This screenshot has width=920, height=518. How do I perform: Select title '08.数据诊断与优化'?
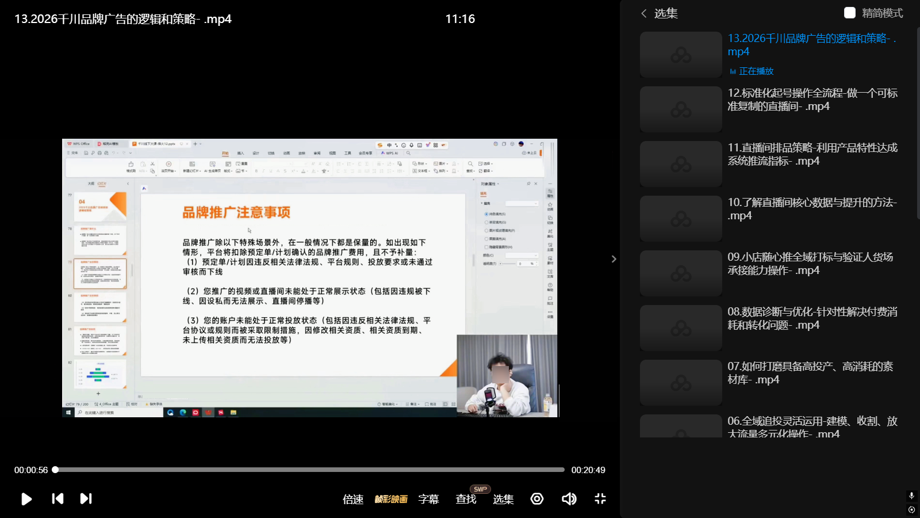(812, 318)
